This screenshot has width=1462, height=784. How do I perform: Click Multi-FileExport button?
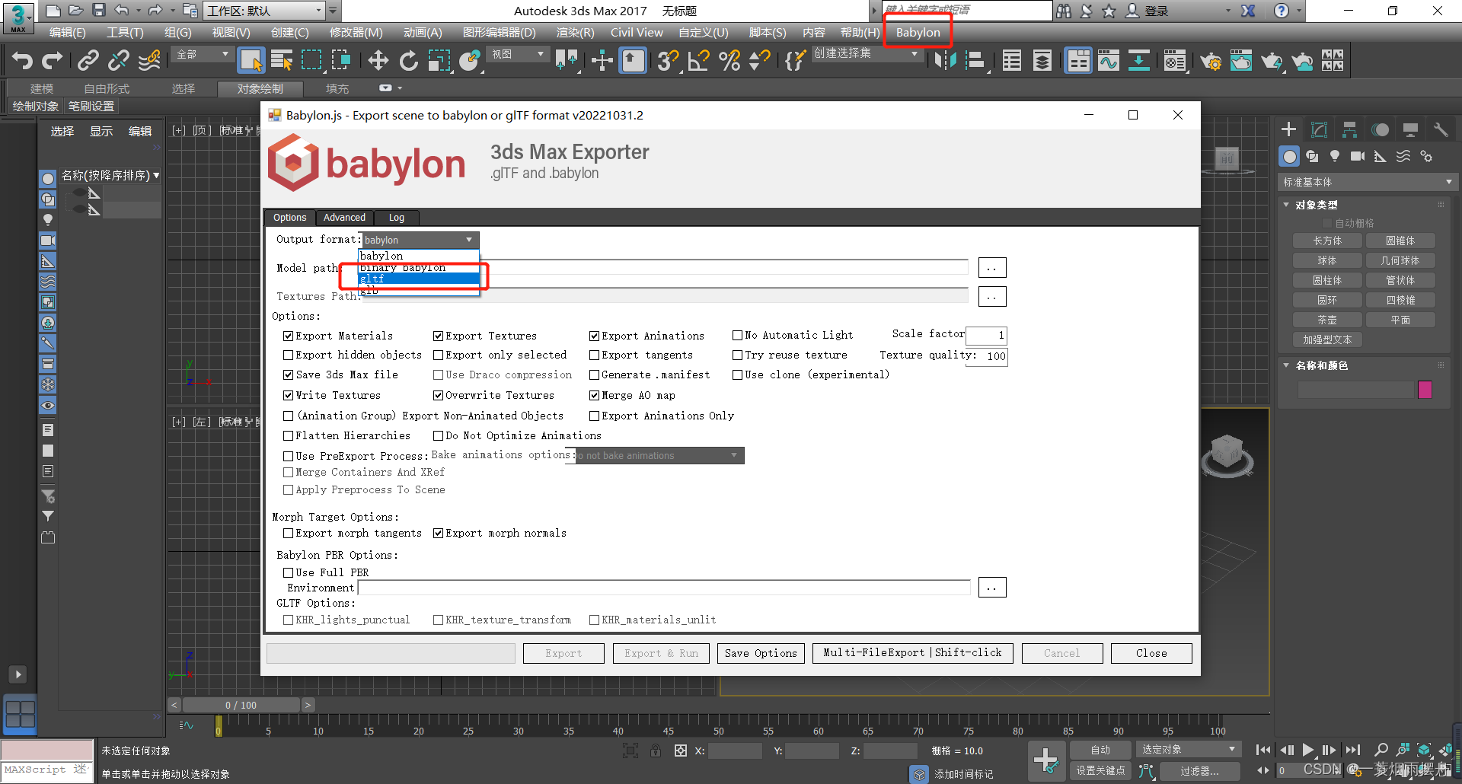tap(913, 653)
